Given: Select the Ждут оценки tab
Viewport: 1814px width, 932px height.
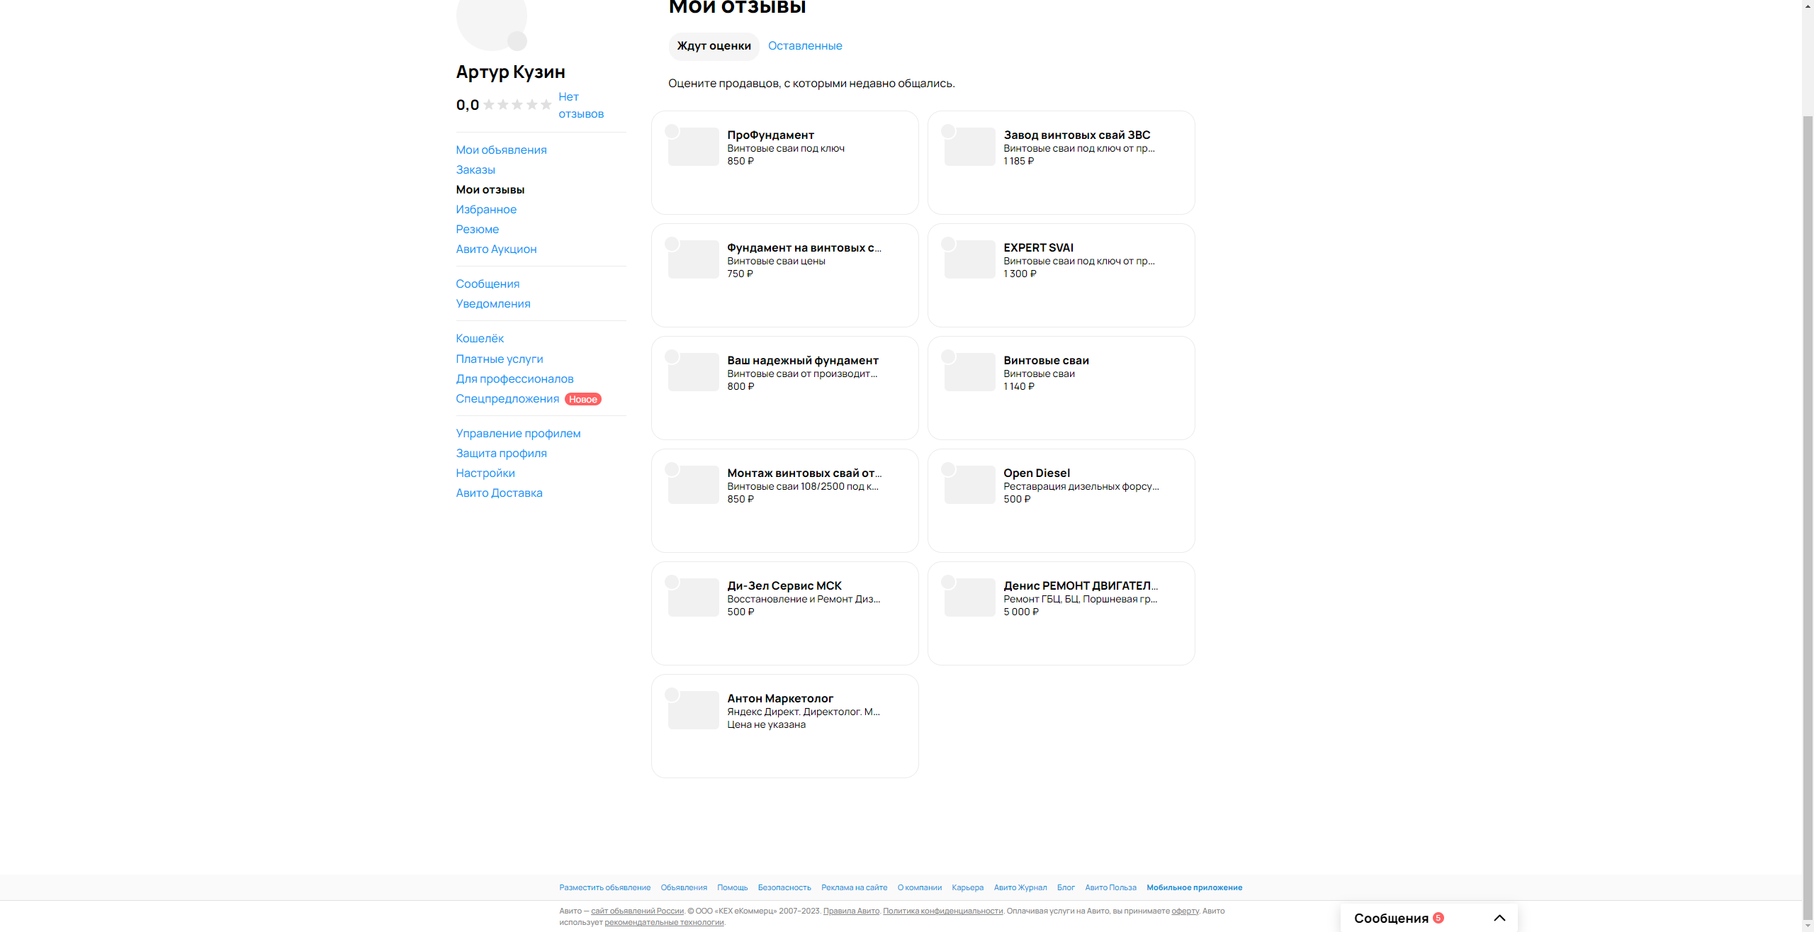Looking at the screenshot, I should pos(714,46).
